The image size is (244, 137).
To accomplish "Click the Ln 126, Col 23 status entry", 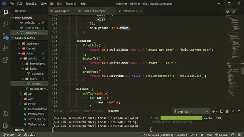I will point(157,135).
